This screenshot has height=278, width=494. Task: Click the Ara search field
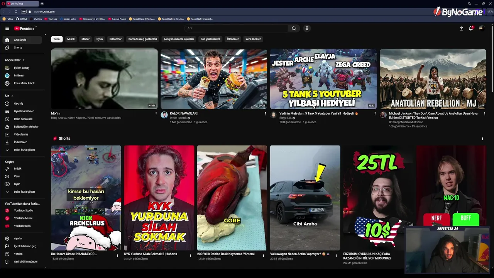pyautogui.click(x=236, y=28)
